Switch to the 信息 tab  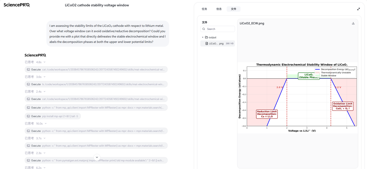pyautogui.click(x=219, y=9)
